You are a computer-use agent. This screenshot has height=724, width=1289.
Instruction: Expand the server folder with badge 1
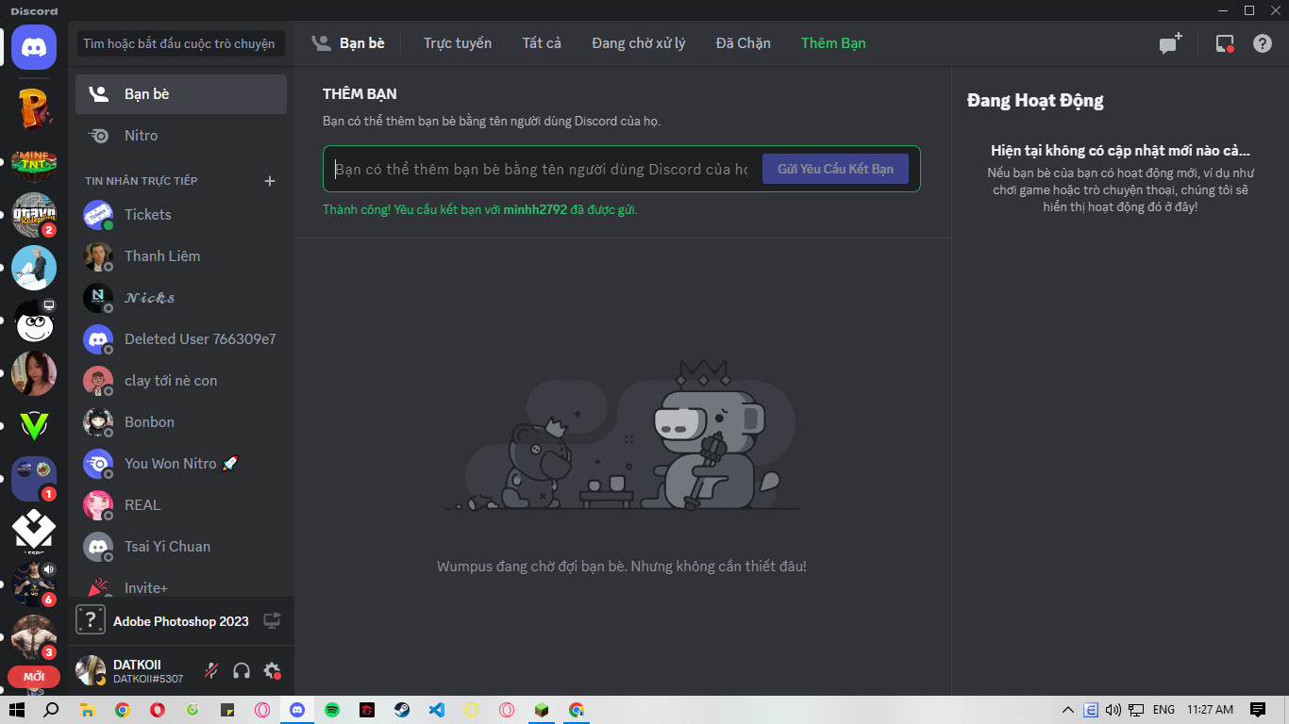pos(34,479)
